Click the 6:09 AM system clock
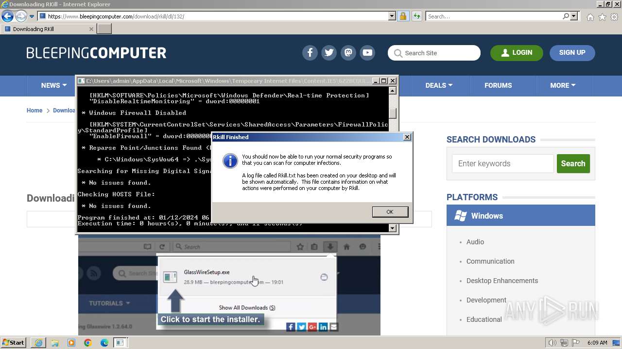The width and height of the screenshot is (622, 349). tap(597, 343)
